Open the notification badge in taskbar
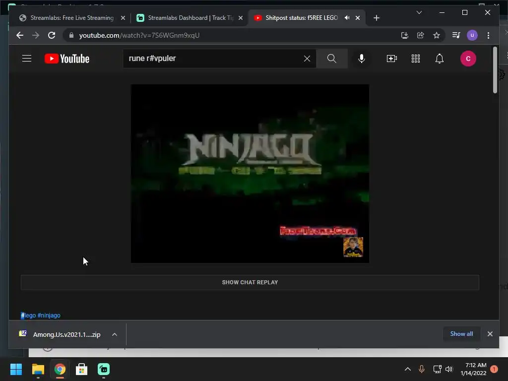Screen dimensions: 508x381 click(x=494, y=369)
